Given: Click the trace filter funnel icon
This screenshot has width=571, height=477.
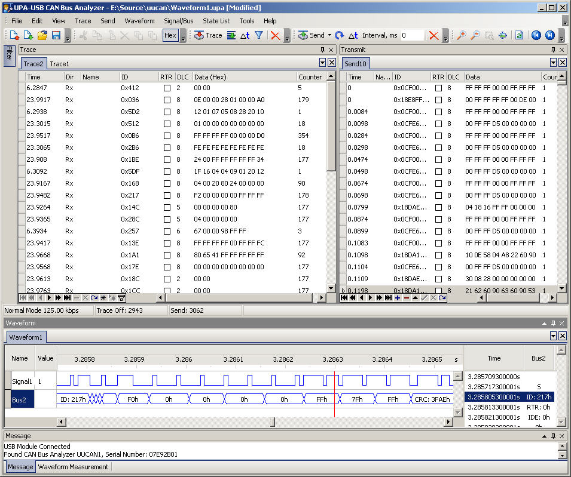Looking at the screenshot, I should [x=259, y=36].
